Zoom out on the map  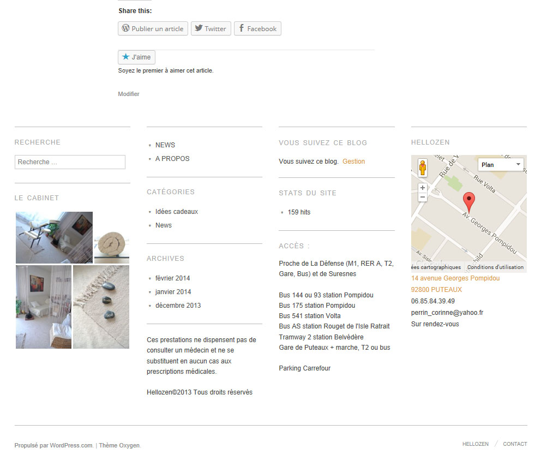pyautogui.click(x=423, y=197)
